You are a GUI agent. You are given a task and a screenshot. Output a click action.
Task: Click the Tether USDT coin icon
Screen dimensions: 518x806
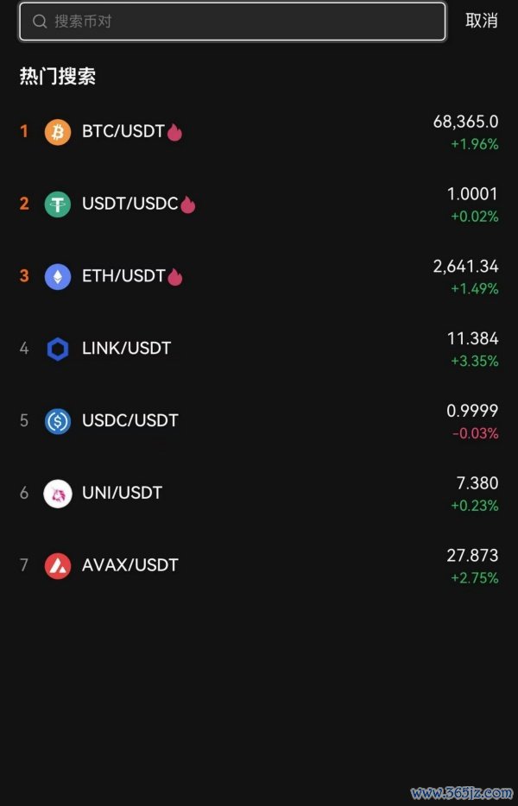coord(58,205)
